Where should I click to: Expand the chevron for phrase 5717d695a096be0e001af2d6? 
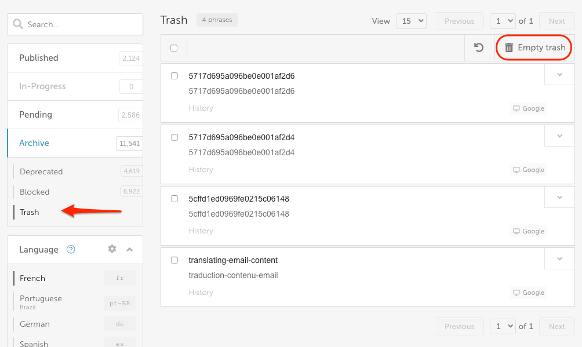559,75
